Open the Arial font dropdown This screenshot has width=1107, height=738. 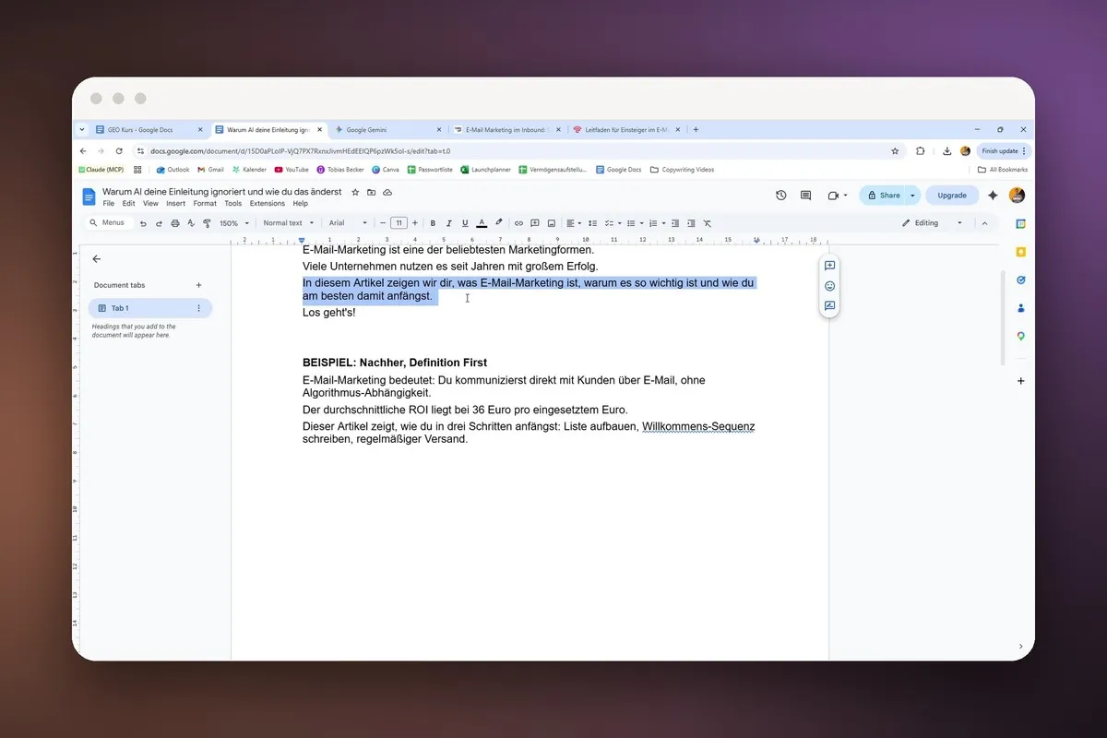pos(348,223)
